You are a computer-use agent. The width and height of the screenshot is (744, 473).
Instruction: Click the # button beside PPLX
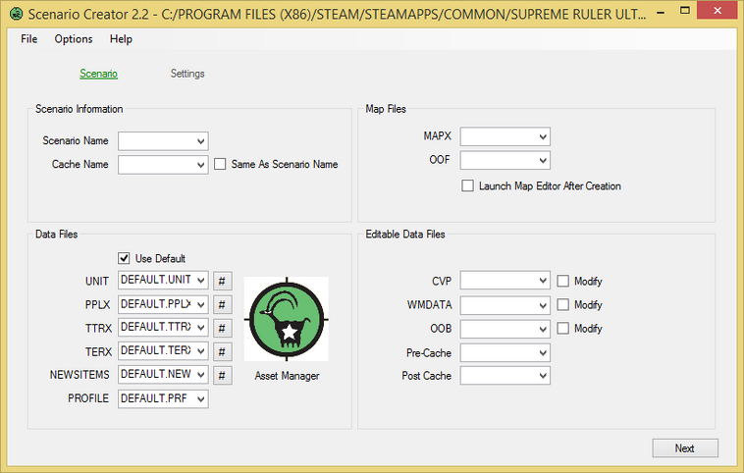(222, 304)
